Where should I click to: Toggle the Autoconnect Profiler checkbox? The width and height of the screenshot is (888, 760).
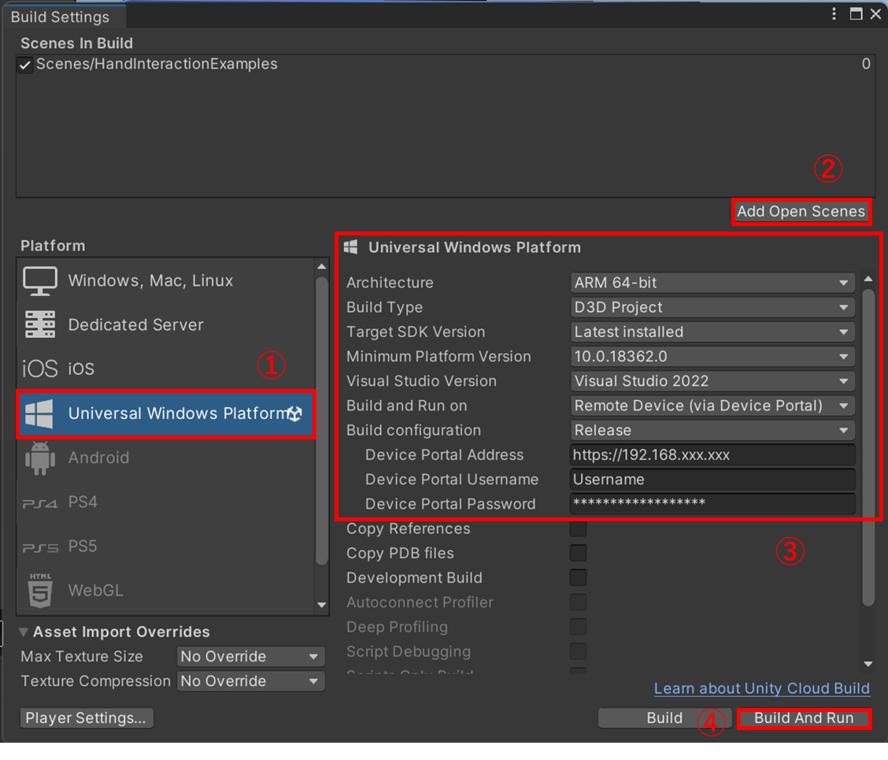pos(578,602)
